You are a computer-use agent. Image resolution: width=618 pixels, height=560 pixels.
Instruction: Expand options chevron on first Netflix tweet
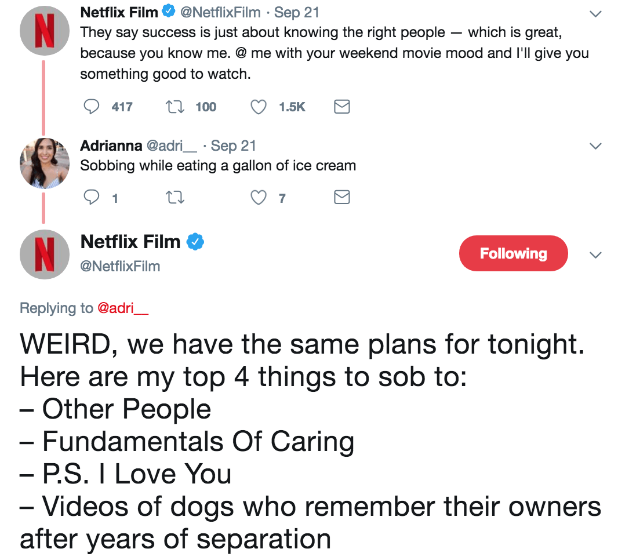coord(595,14)
